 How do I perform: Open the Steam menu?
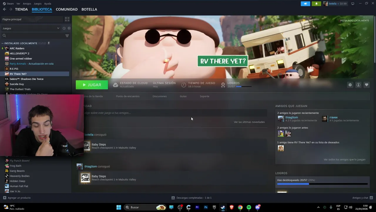[x=8, y=4]
